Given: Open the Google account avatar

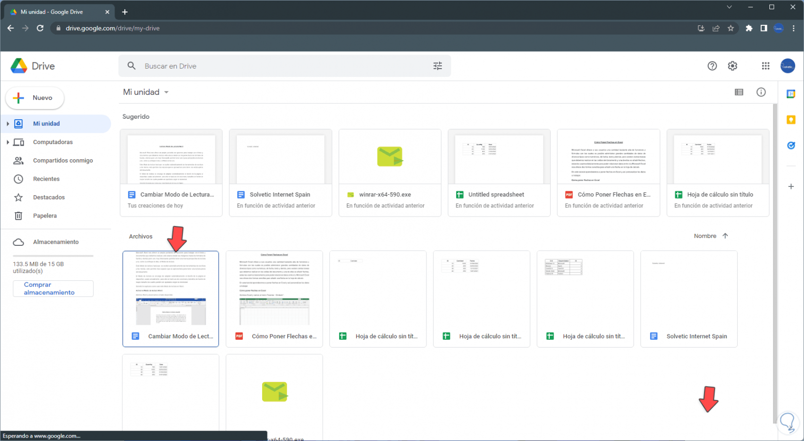Looking at the screenshot, I should click(787, 66).
